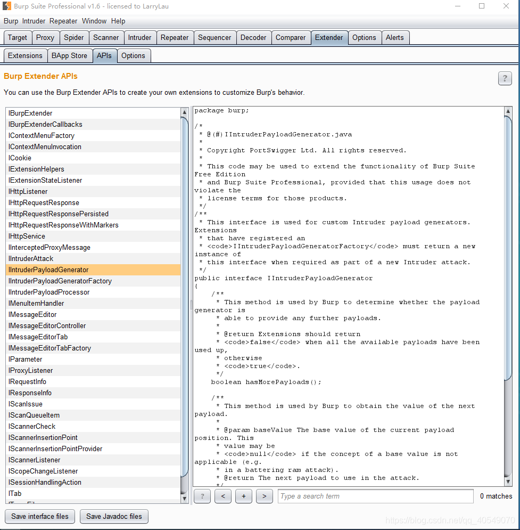Click the interface list scrollbar thumb
This screenshot has width=520, height=530.
coord(184,297)
